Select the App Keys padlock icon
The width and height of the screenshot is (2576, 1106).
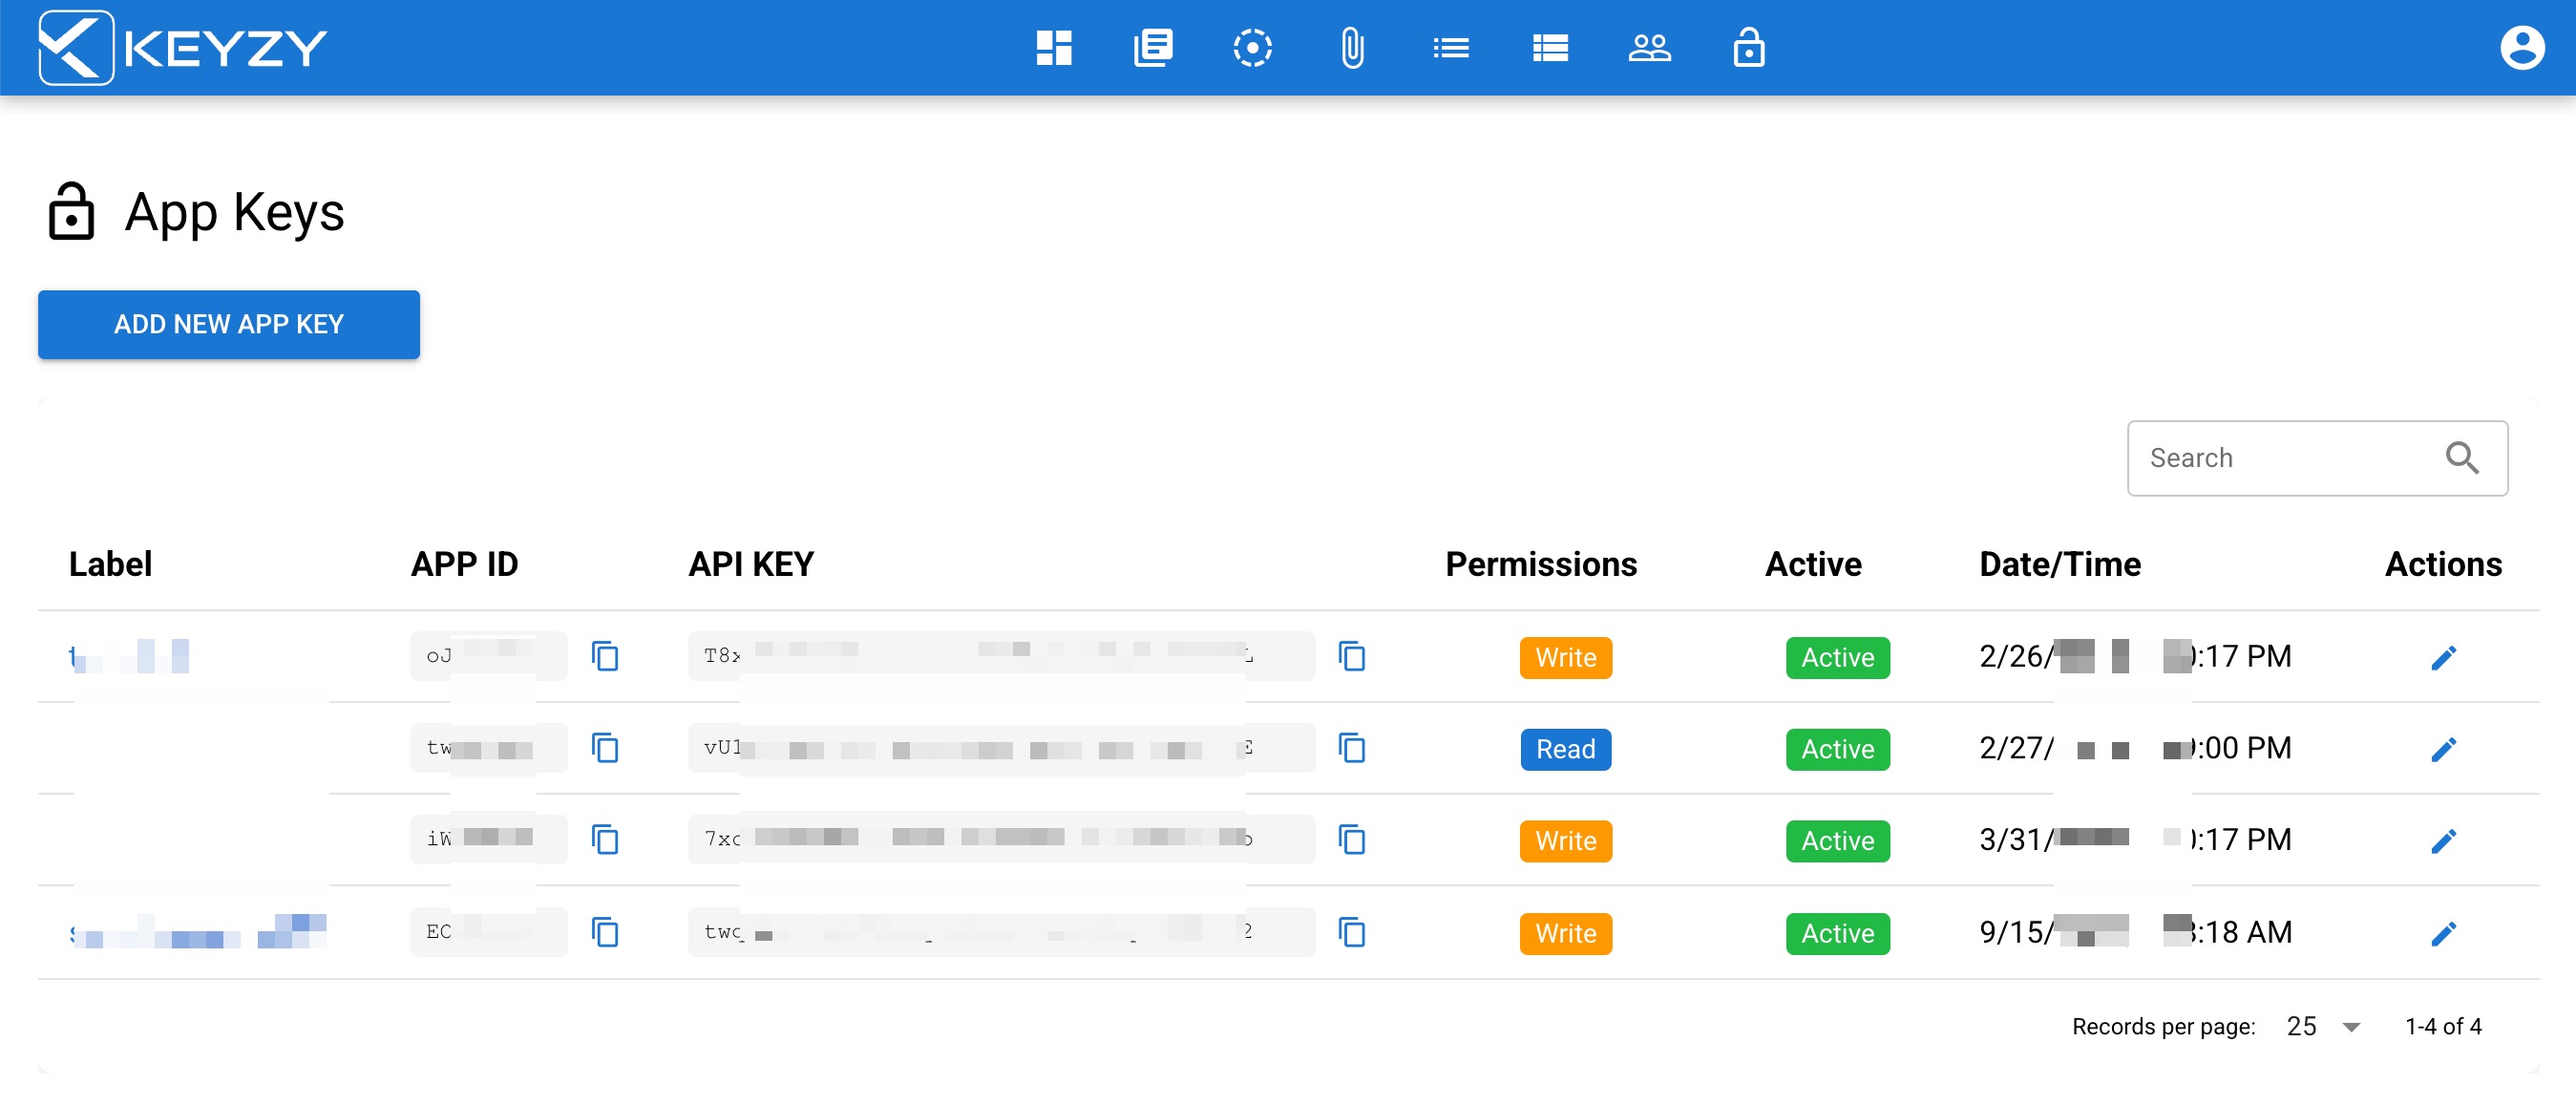pyautogui.click(x=1749, y=47)
